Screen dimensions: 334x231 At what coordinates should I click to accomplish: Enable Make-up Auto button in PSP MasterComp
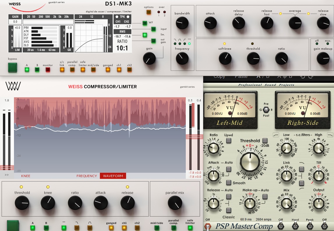coord(265,196)
